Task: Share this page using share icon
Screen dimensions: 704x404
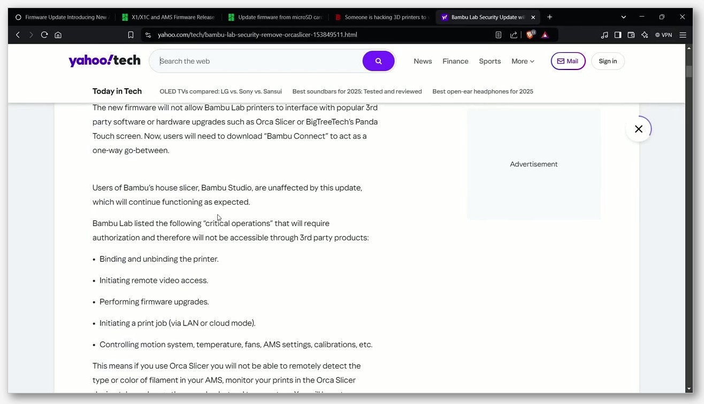Action: pyautogui.click(x=514, y=35)
